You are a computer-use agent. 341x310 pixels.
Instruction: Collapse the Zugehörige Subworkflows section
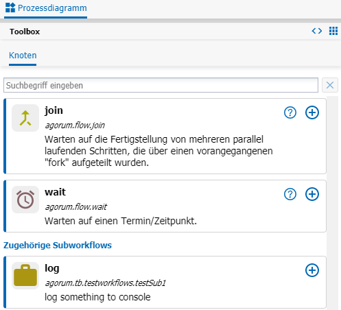[58, 245]
